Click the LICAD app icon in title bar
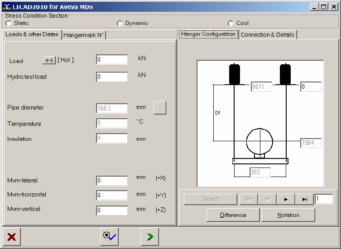The width and height of the screenshot is (341, 249). [x=6, y=7]
